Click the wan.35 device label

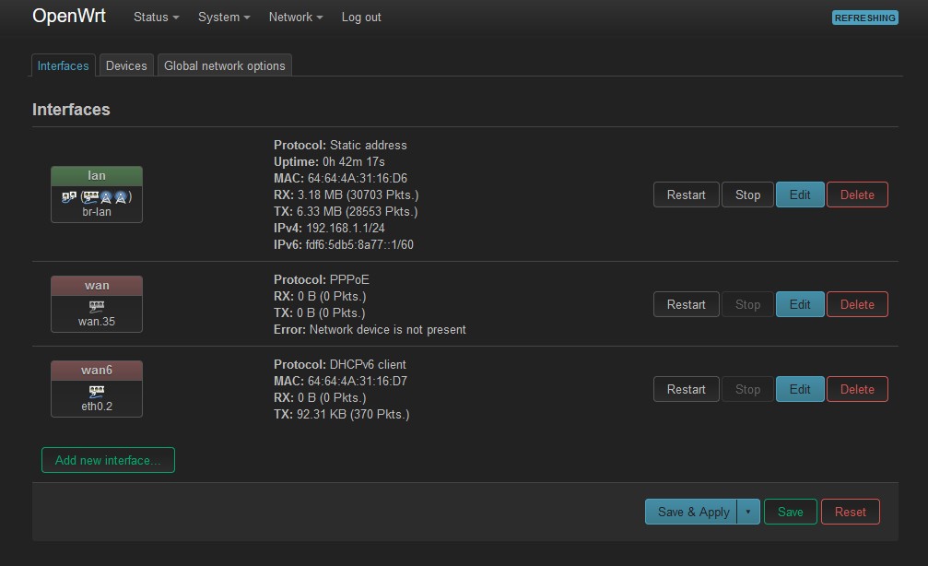click(97, 322)
